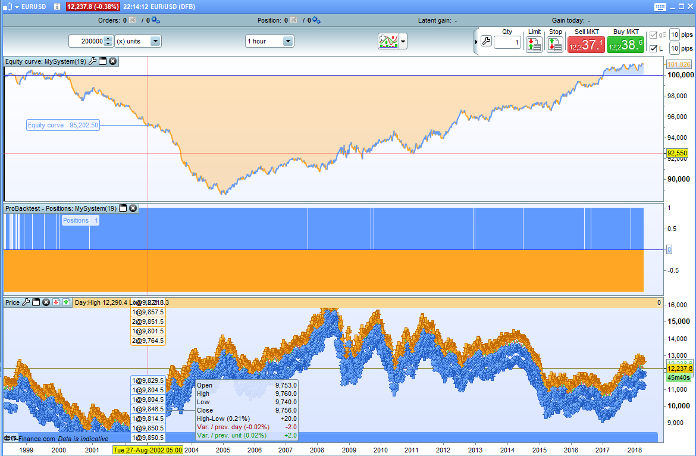The height and width of the screenshot is (456, 696).
Task: Click the 1@9,846.5 order label
Action: click(148, 409)
